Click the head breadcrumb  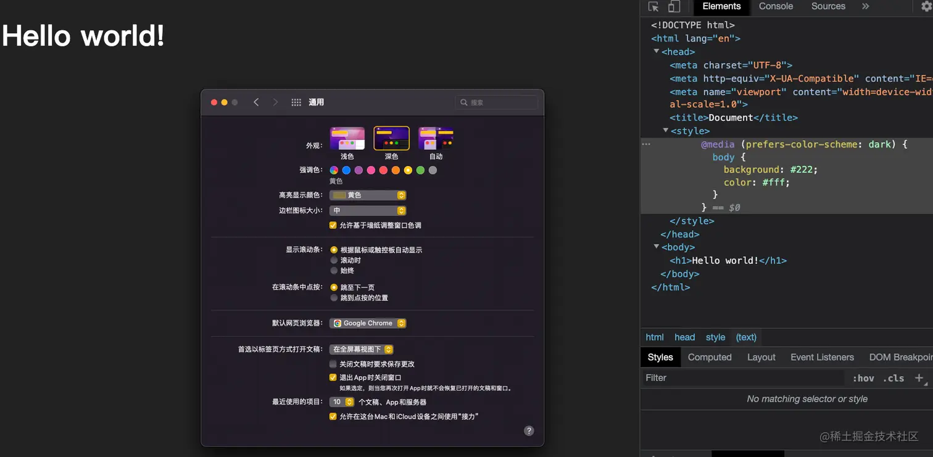coord(684,337)
